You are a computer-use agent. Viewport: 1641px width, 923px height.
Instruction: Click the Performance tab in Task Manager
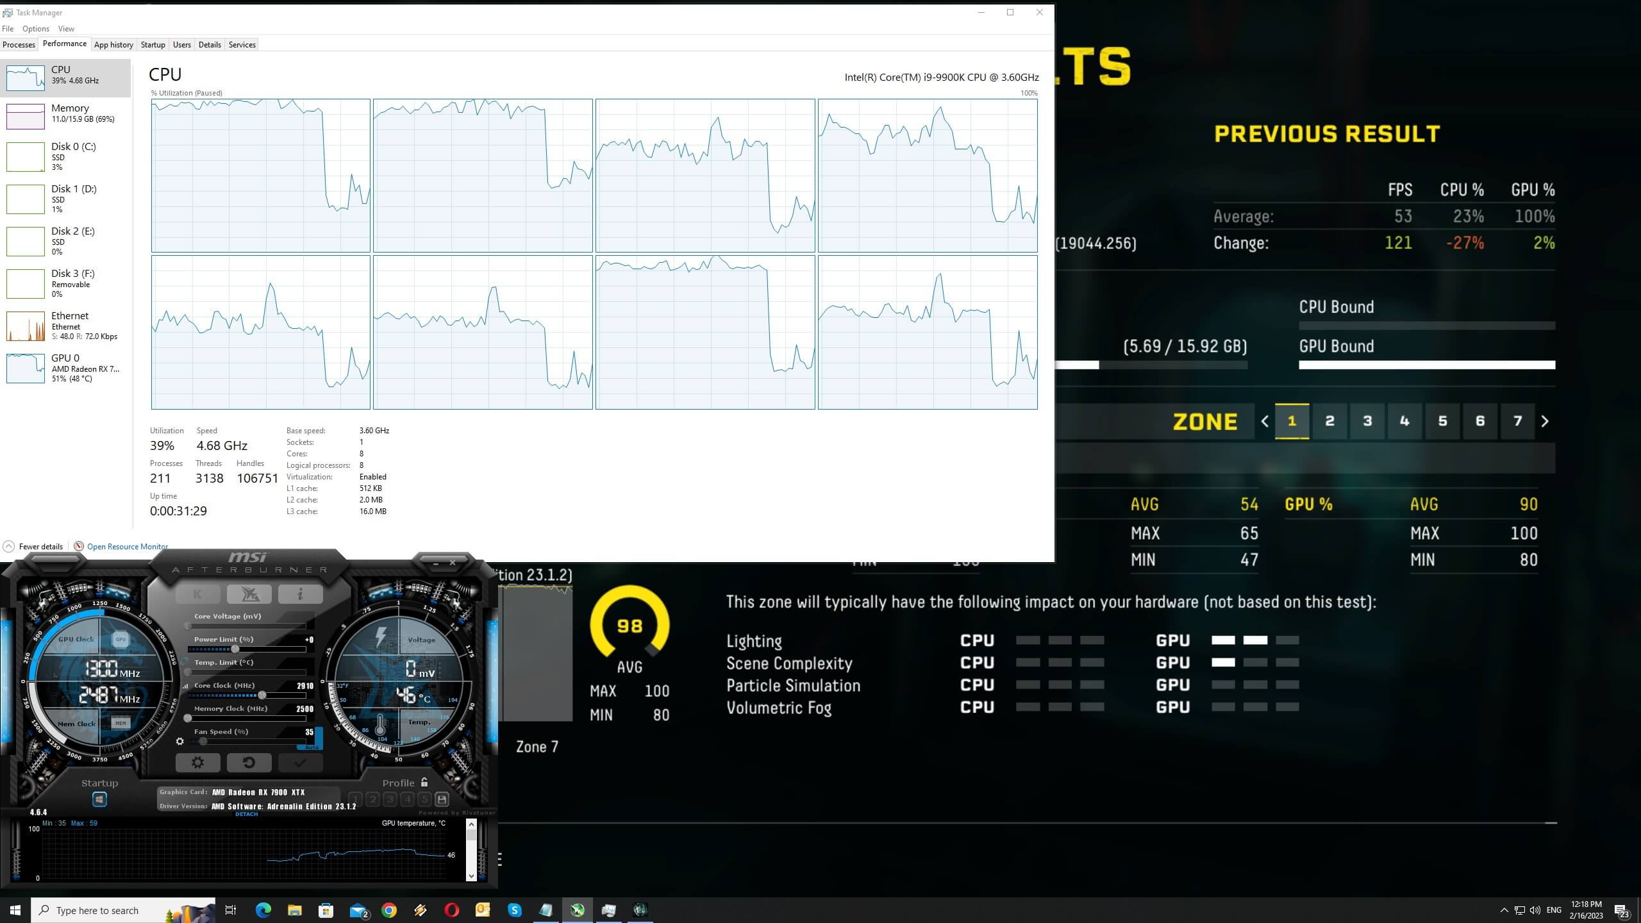click(x=64, y=45)
